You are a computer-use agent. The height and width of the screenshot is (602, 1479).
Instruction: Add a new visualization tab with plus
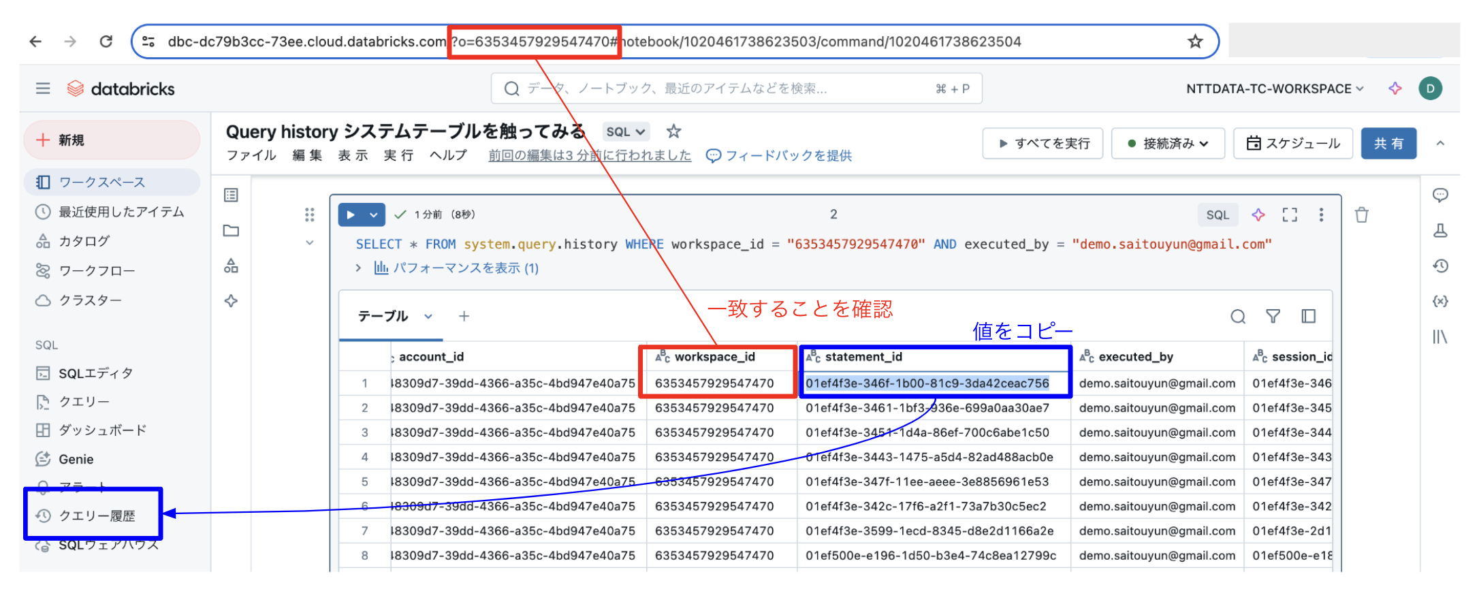pos(464,316)
